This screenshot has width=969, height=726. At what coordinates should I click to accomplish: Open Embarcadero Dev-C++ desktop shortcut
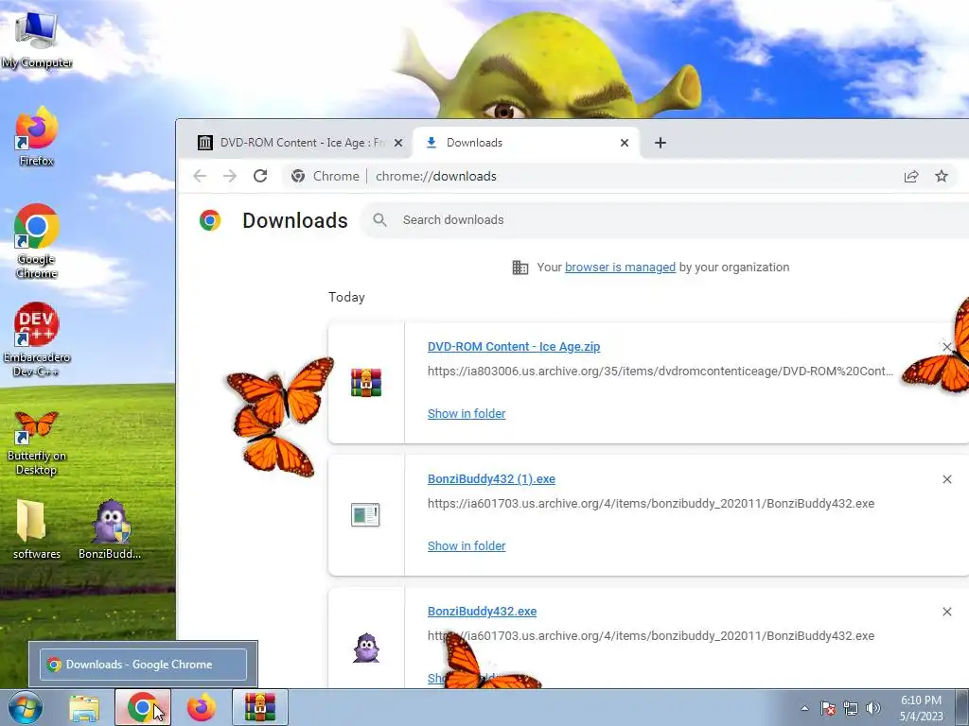tap(37, 339)
